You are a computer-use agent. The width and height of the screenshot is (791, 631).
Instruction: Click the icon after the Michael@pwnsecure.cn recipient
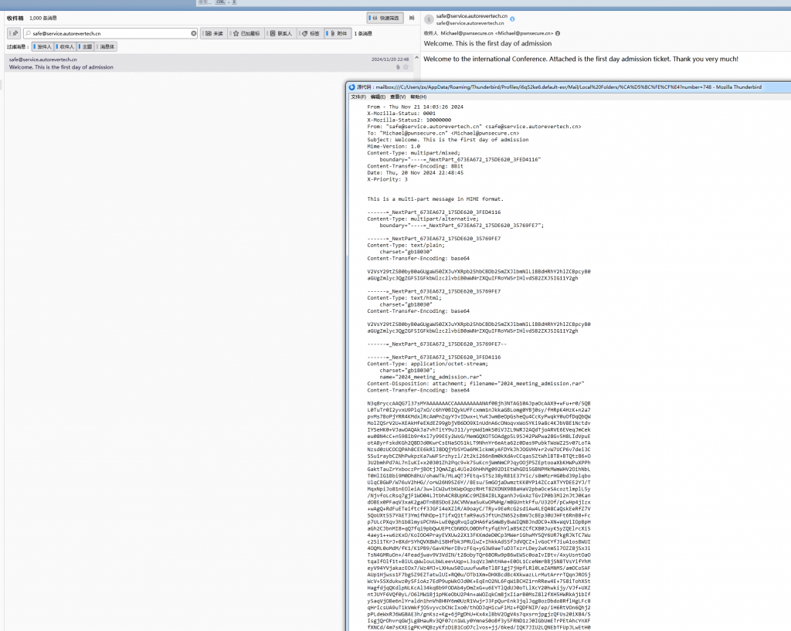tap(558, 33)
